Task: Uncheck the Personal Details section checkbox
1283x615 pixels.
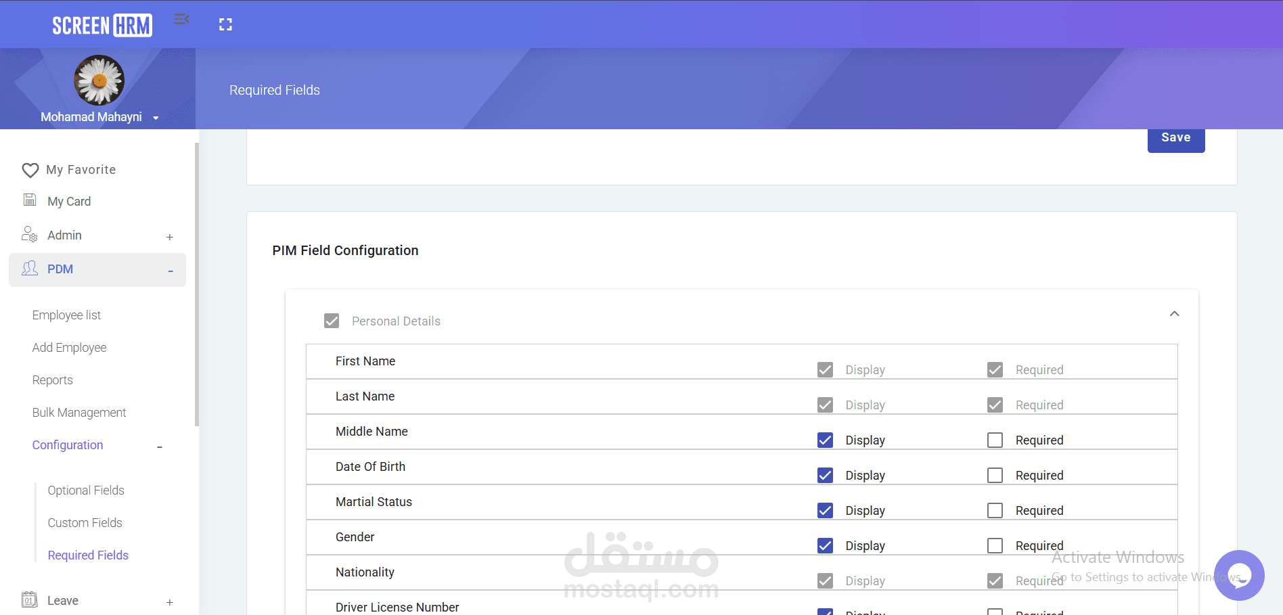Action: tap(332, 321)
